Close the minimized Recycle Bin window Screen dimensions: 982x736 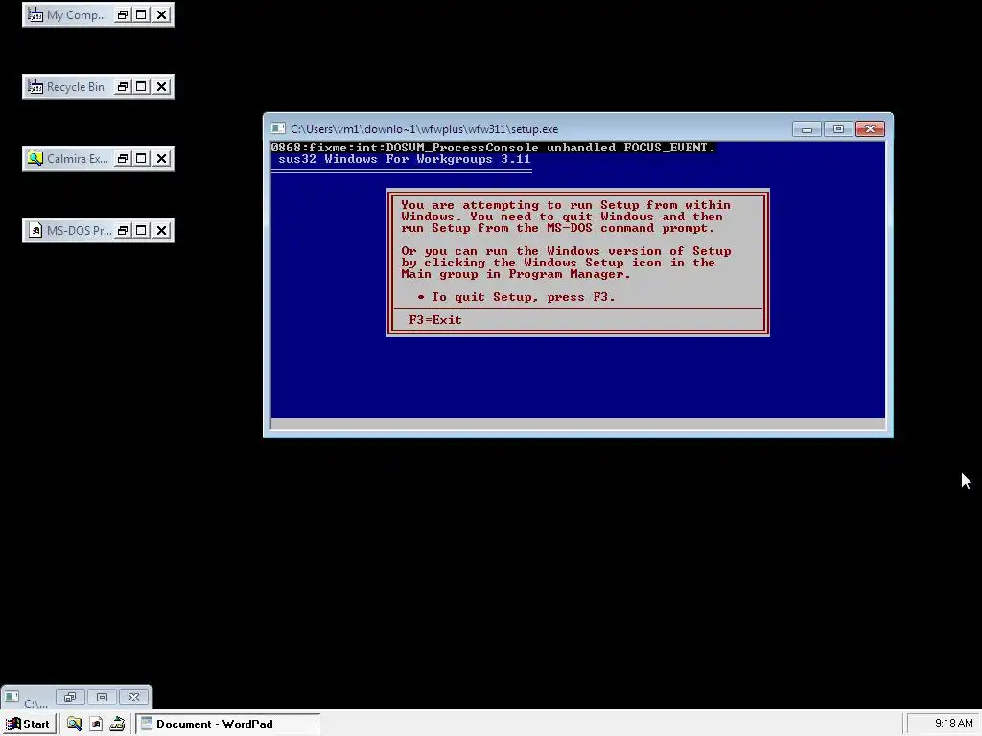161,87
